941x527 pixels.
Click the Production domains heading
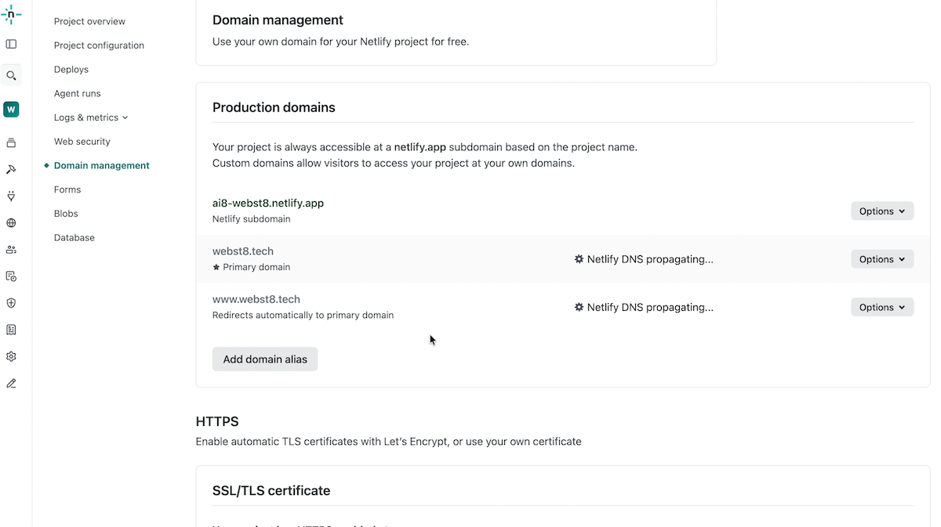pos(274,107)
